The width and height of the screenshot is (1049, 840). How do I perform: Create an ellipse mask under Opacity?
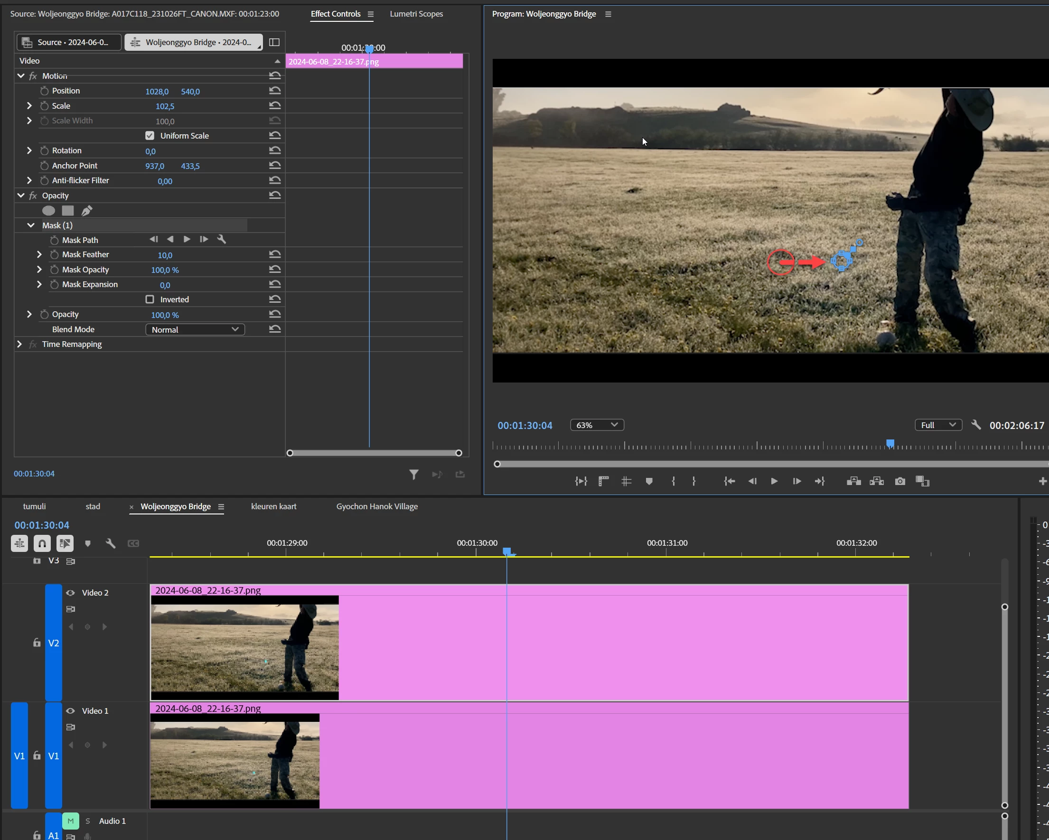coord(48,211)
